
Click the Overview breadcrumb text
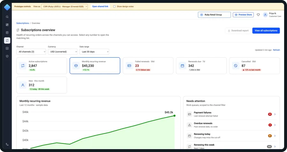[x=36, y=23]
